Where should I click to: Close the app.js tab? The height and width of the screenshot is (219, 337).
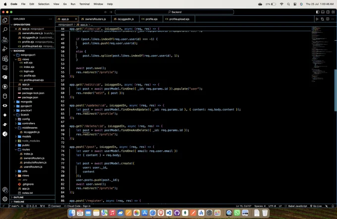pyautogui.click(x=76, y=19)
